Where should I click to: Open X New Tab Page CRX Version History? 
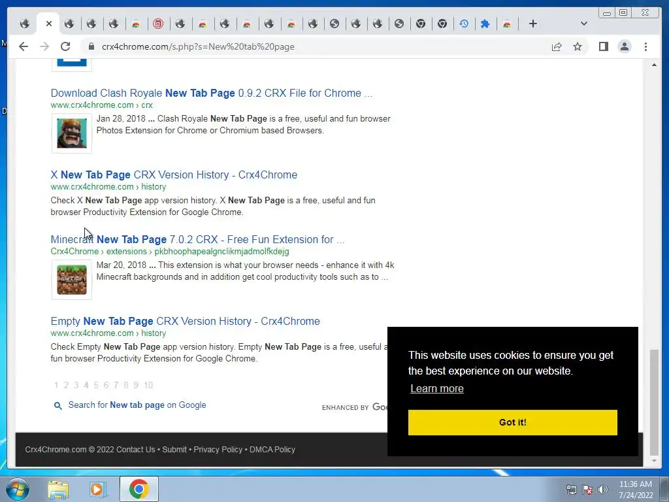[x=174, y=175]
